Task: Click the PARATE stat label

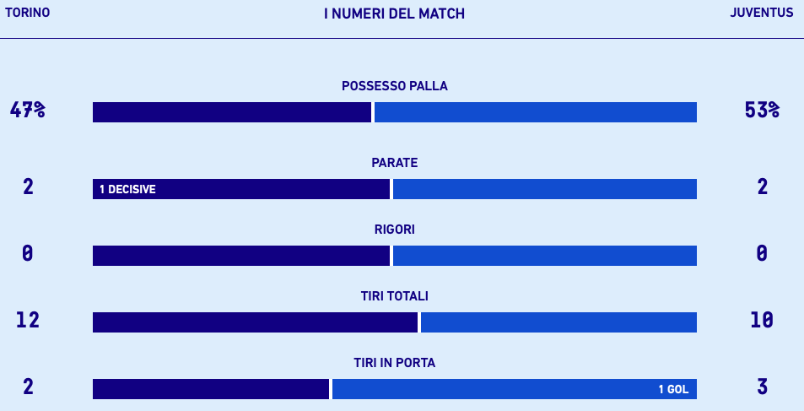Action: (394, 163)
